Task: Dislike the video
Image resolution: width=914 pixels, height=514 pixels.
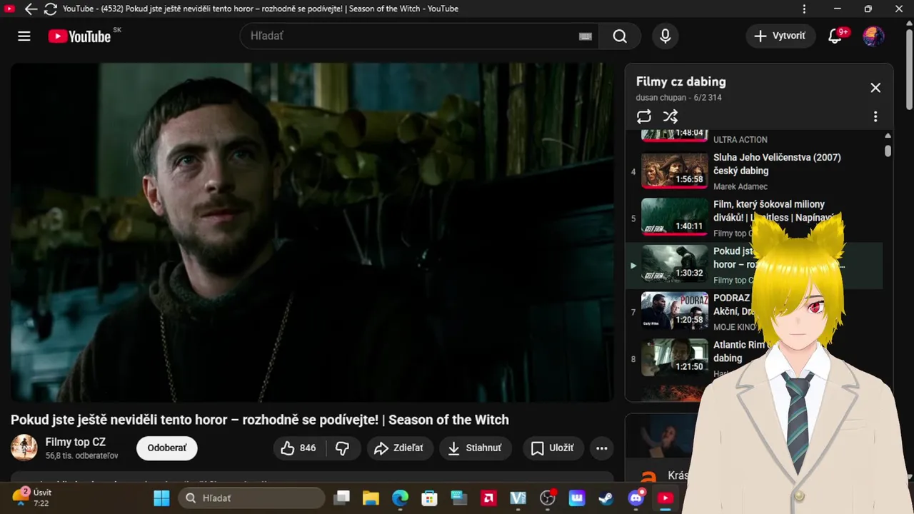Action: pyautogui.click(x=343, y=448)
